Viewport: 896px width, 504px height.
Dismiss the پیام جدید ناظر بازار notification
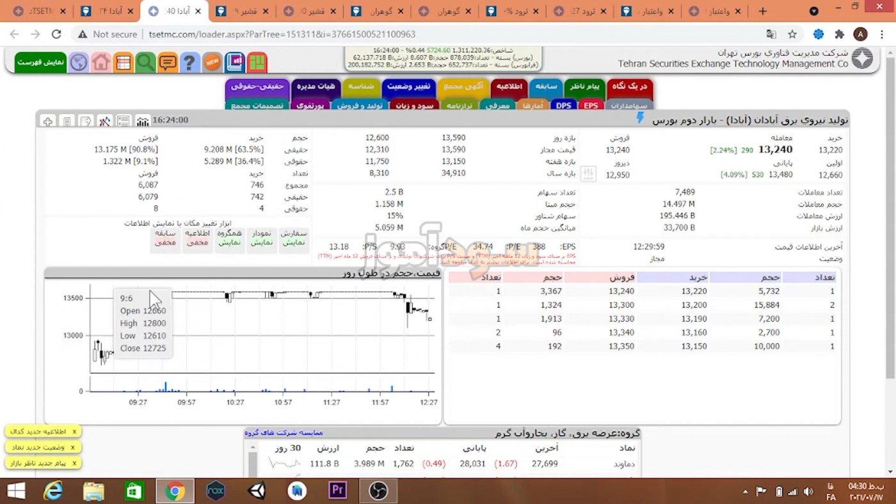[x=74, y=463]
